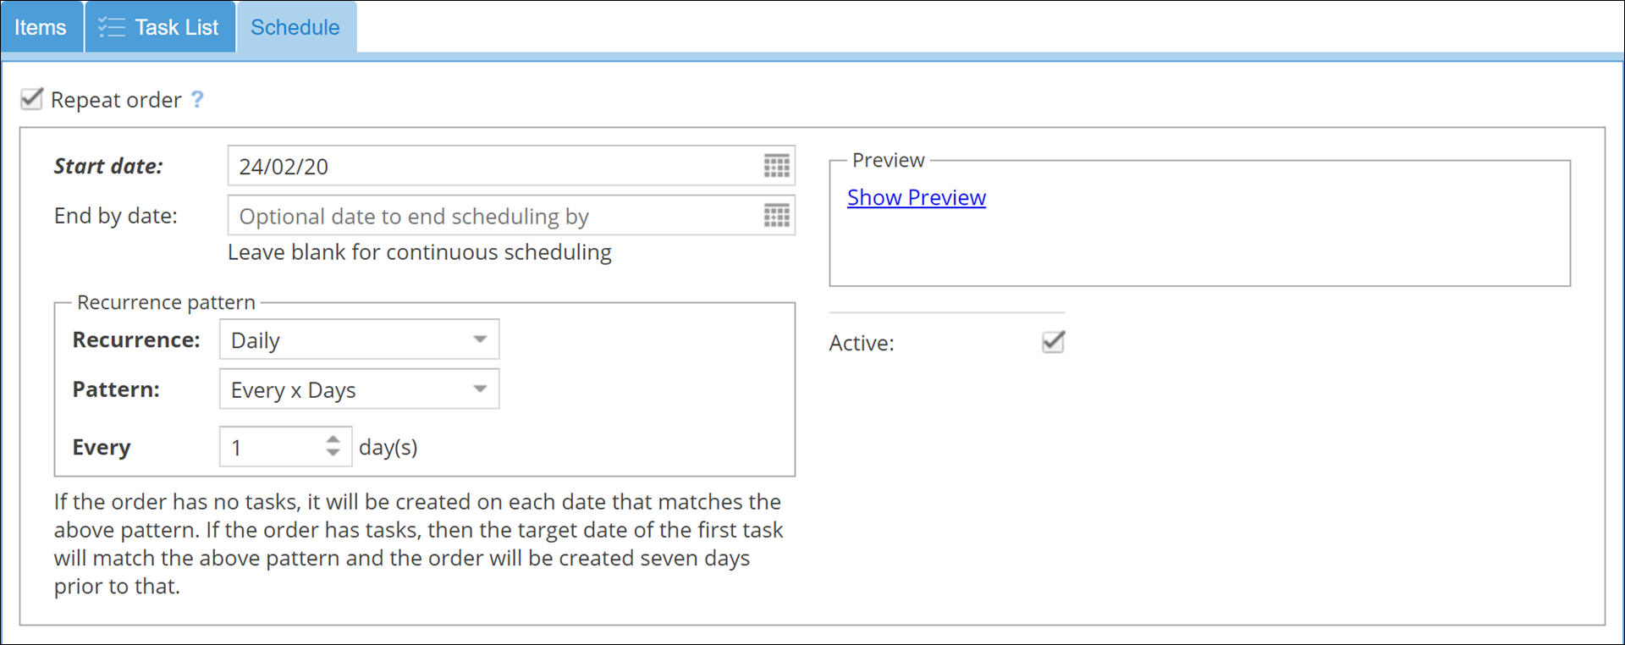Toggle the Repeat order checkbox
The height and width of the screenshot is (645, 1625).
31,99
